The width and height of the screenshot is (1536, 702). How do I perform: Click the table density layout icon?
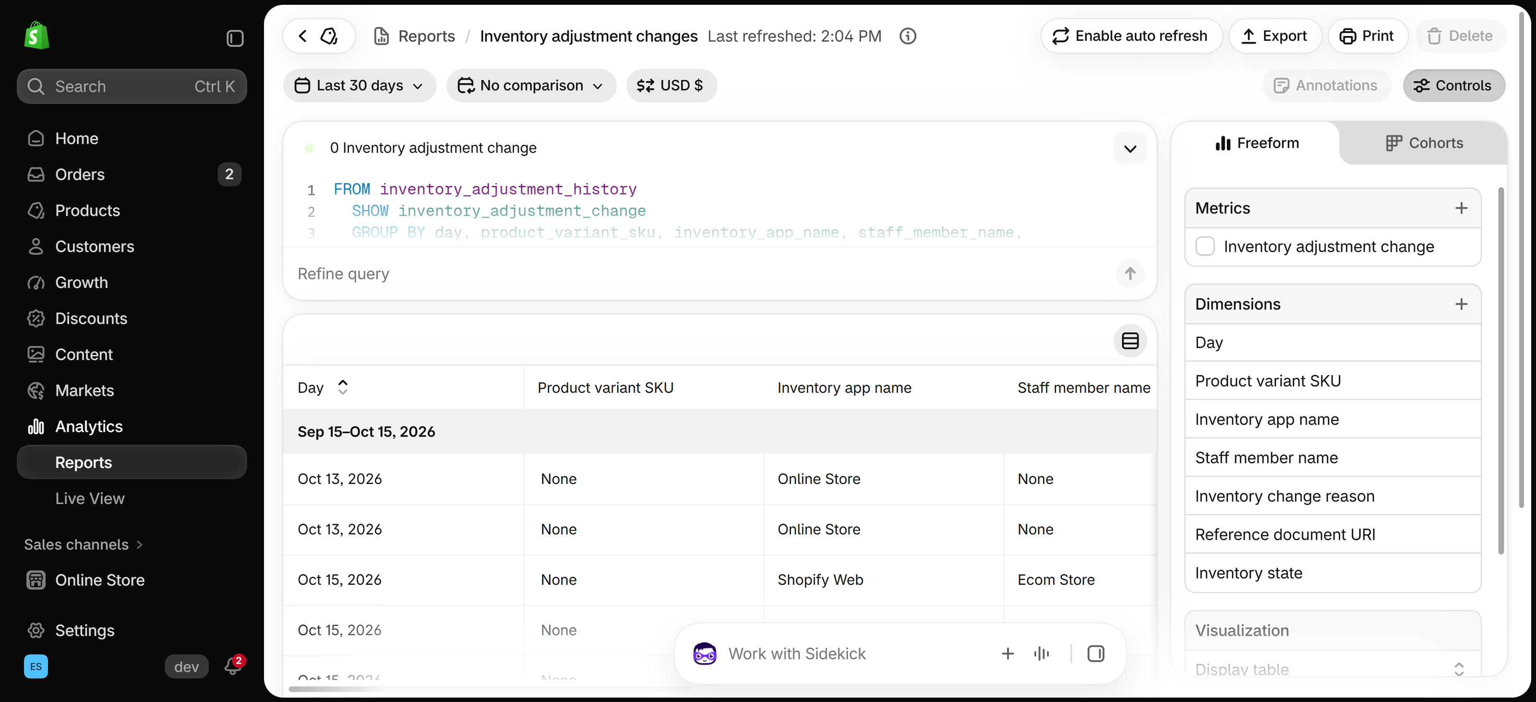point(1130,340)
